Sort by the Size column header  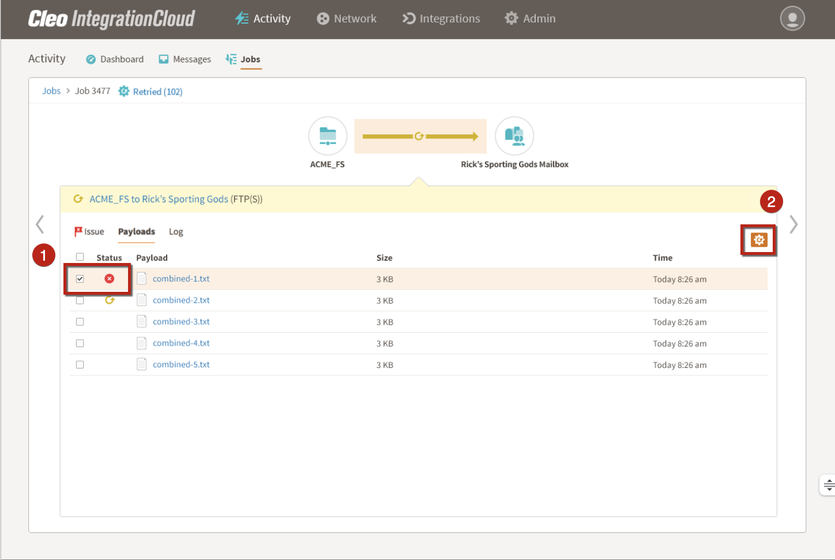coord(385,258)
